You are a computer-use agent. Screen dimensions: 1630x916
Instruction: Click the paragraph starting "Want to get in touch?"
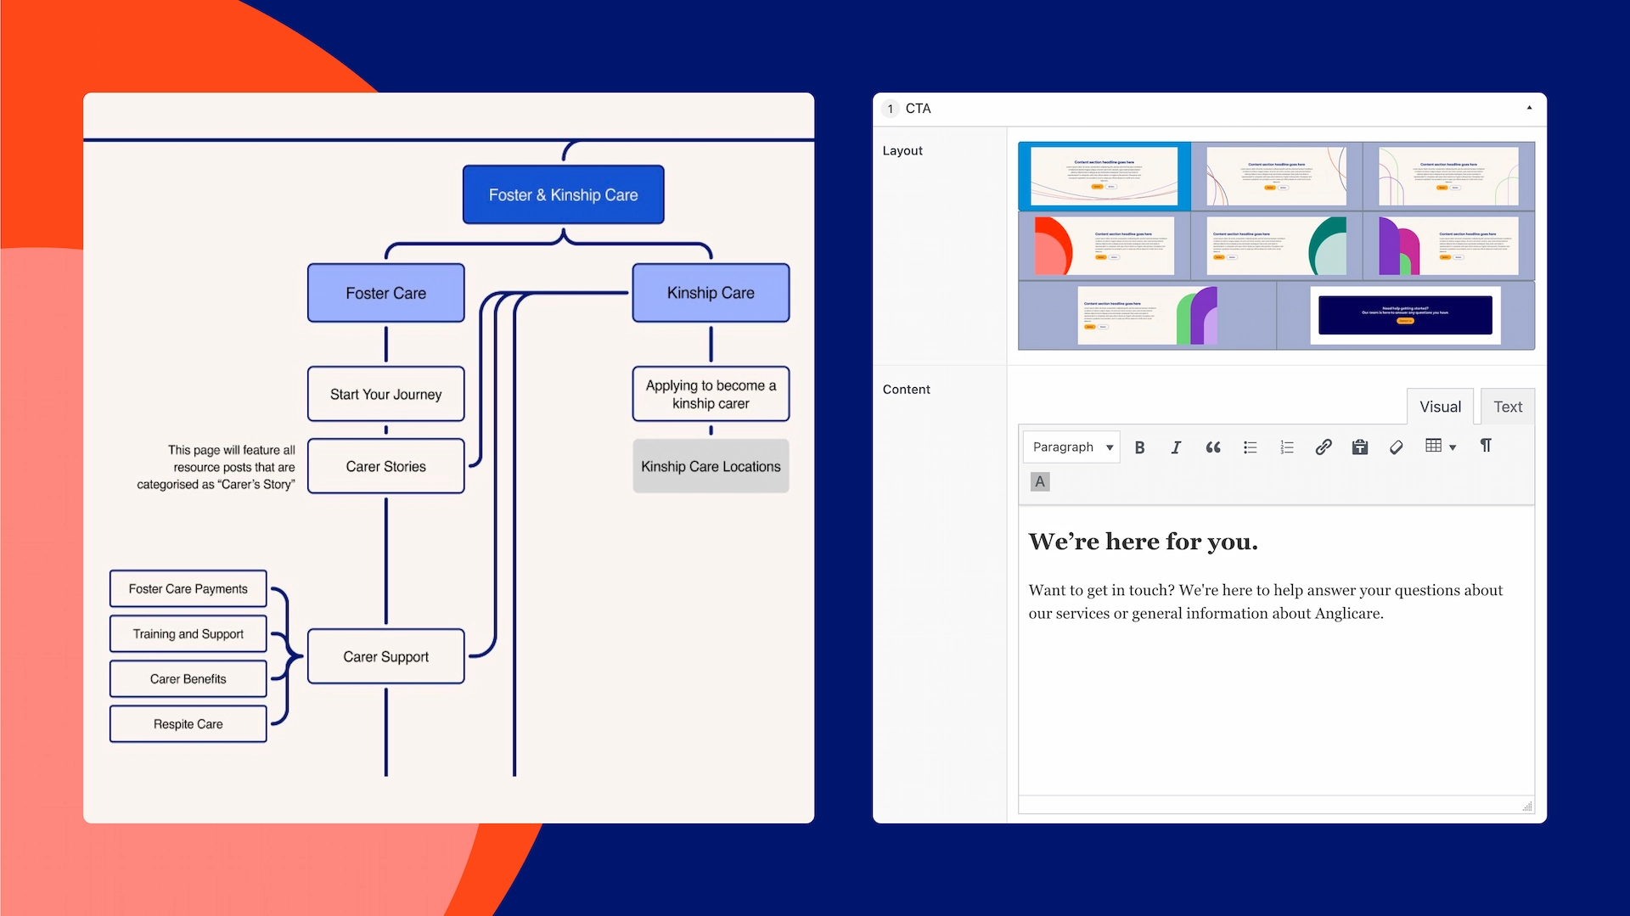1265,602
